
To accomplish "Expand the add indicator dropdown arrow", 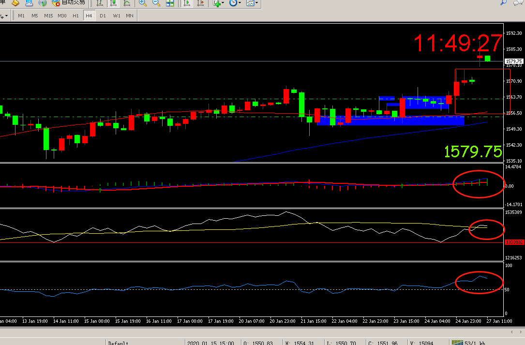I will tap(223, 3).
